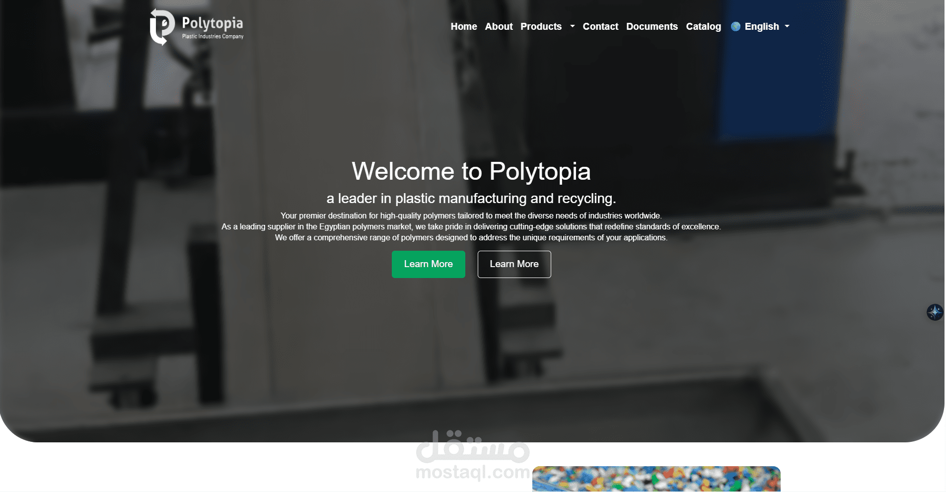Click the Polytopia recycling arrow logo icon
The image size is (946, 492).
tap(162, 27)
